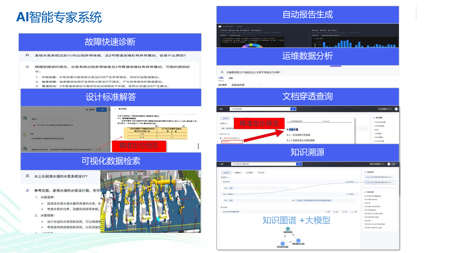
Task: Switch to the 答案集合 tab in 知识溯源
Action: (x=238, y=173)
